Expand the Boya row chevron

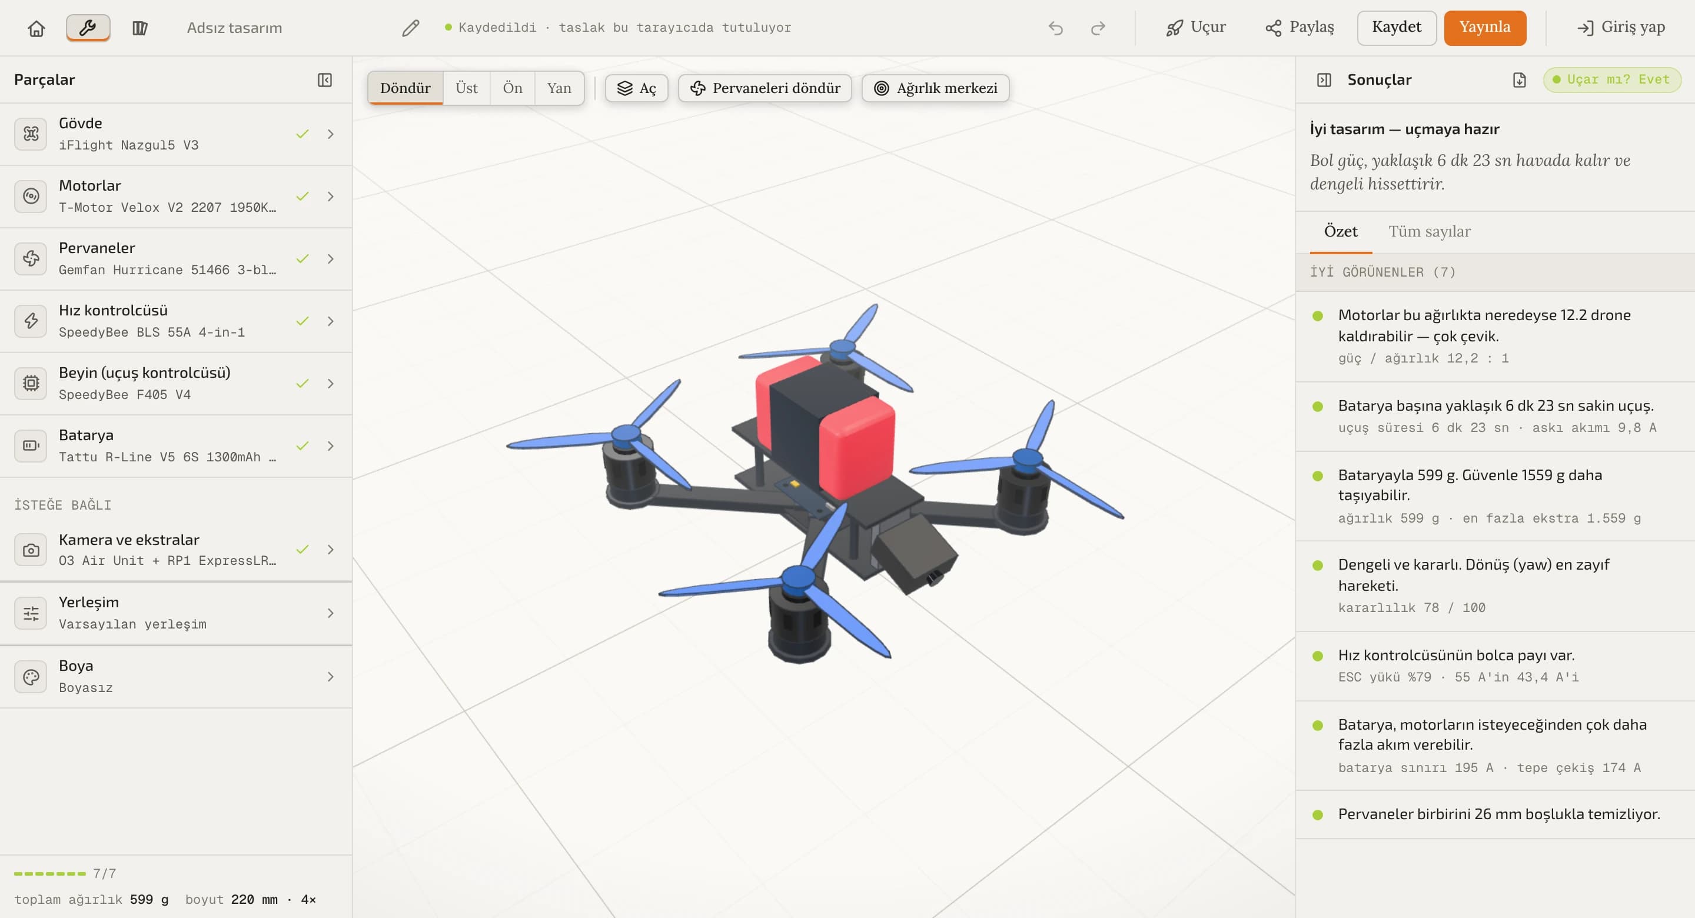pos(330,677)
